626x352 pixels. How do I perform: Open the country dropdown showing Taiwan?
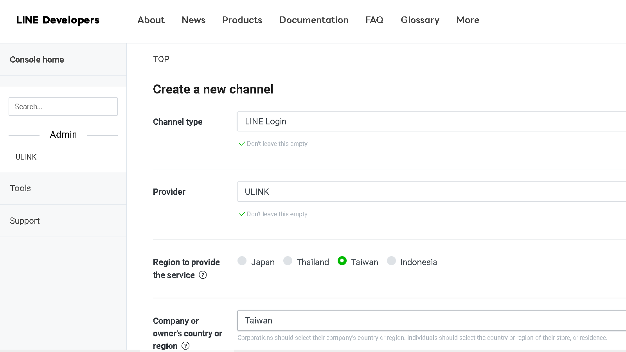(432, 321)
